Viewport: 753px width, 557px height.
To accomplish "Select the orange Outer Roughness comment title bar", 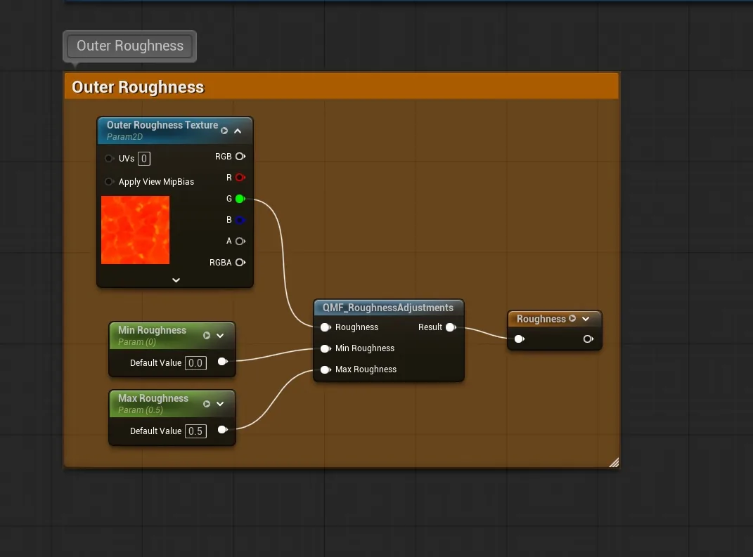I will (x=342, y=87).
